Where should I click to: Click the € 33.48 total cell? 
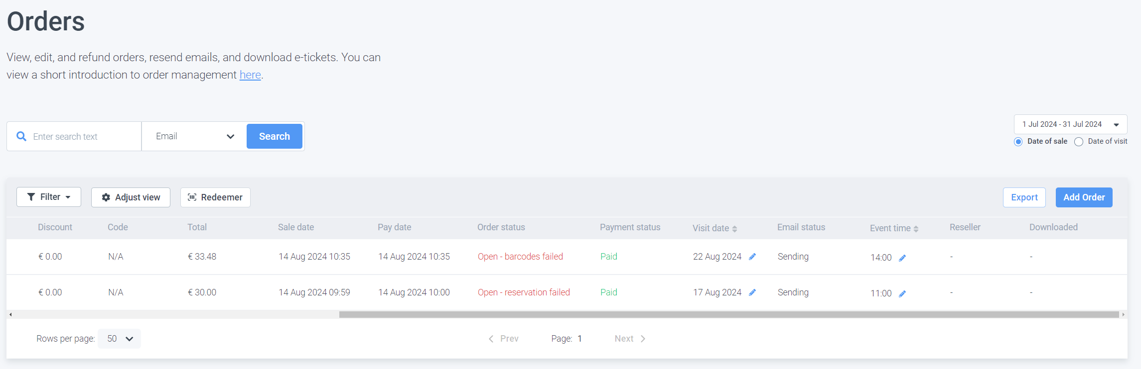coord(202,257)
